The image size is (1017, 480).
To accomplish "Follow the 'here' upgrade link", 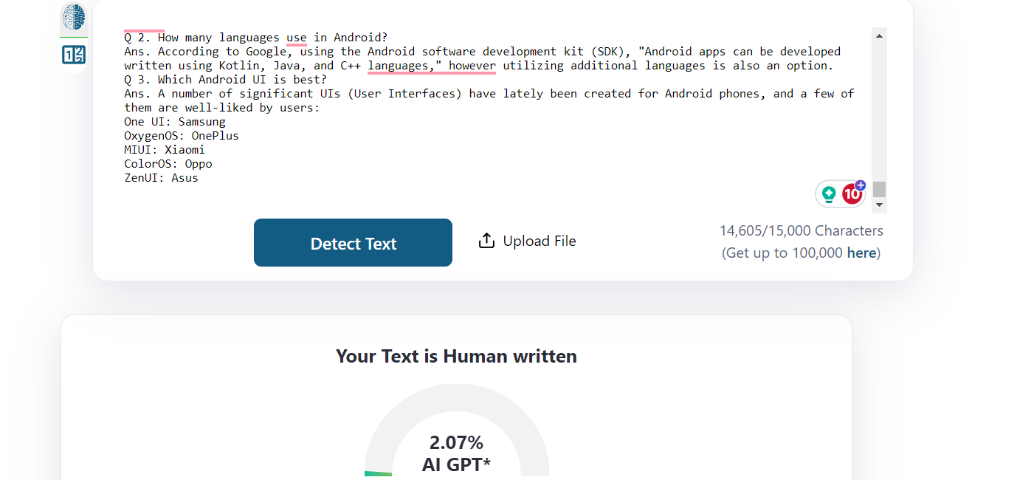I will tap(861, 253).
